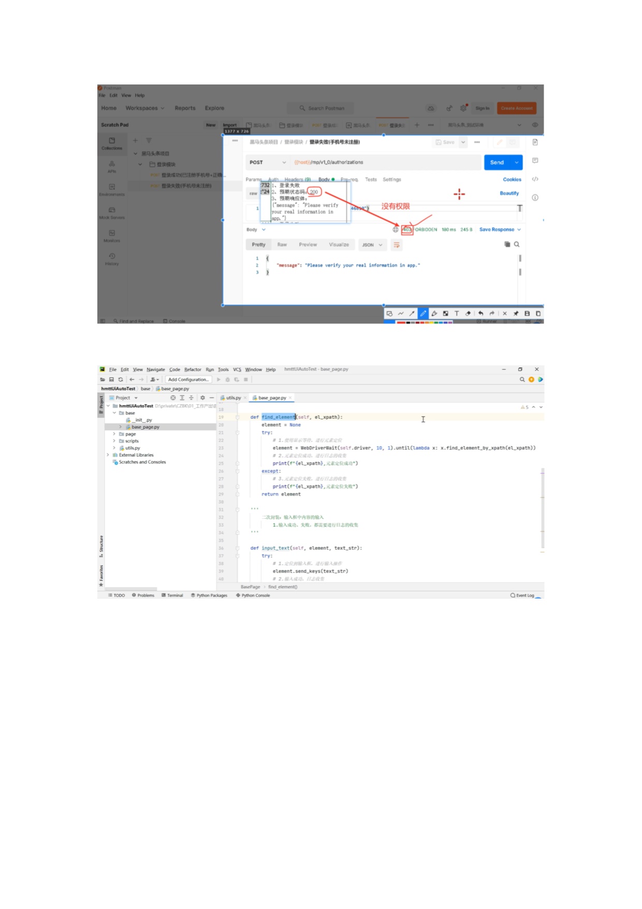
Task: Click the blue Send button in Postman
Action: [x=497, y=162]
